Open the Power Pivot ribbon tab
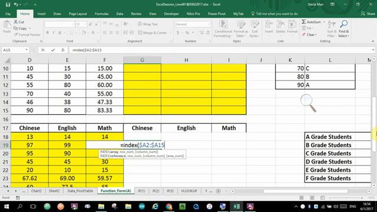Image resolution: width=377 pixels, height=212 pixels. coord(217,14)
